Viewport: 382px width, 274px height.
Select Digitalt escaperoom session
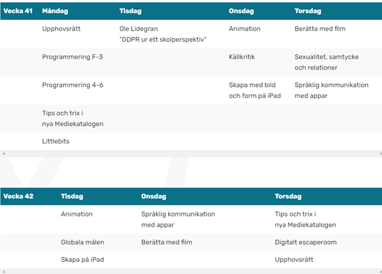point(306,243)
